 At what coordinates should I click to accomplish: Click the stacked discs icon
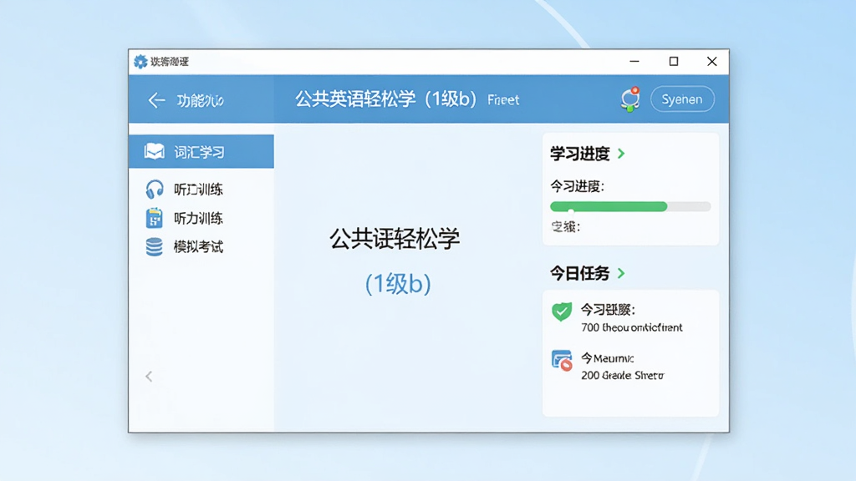[x=154, y=247]
